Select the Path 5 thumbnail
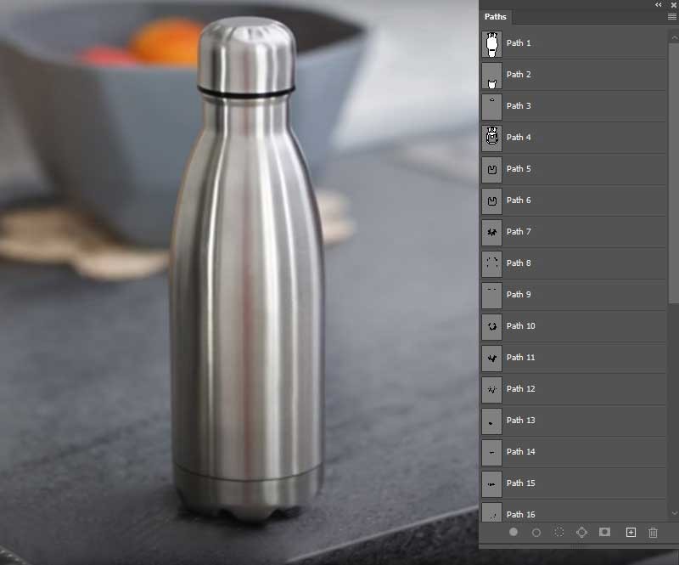 [492, 170]
